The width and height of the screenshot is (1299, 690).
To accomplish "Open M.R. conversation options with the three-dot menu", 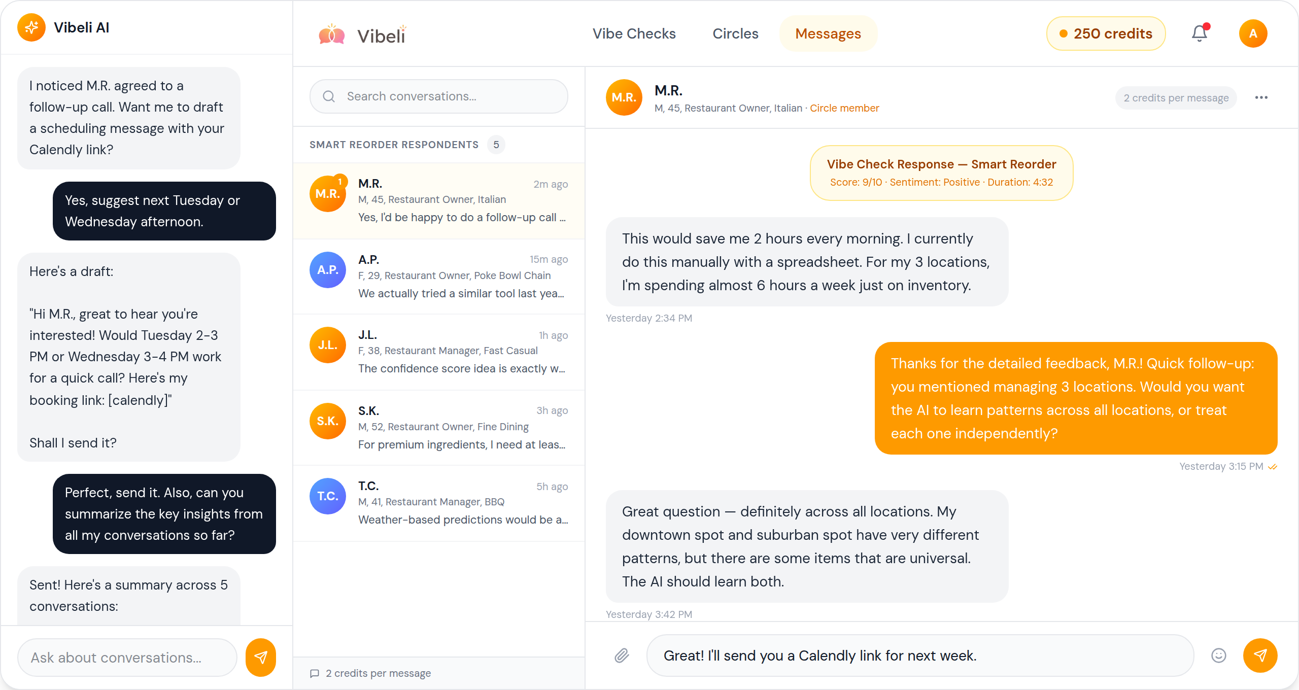I will (x=1261, y=97).
